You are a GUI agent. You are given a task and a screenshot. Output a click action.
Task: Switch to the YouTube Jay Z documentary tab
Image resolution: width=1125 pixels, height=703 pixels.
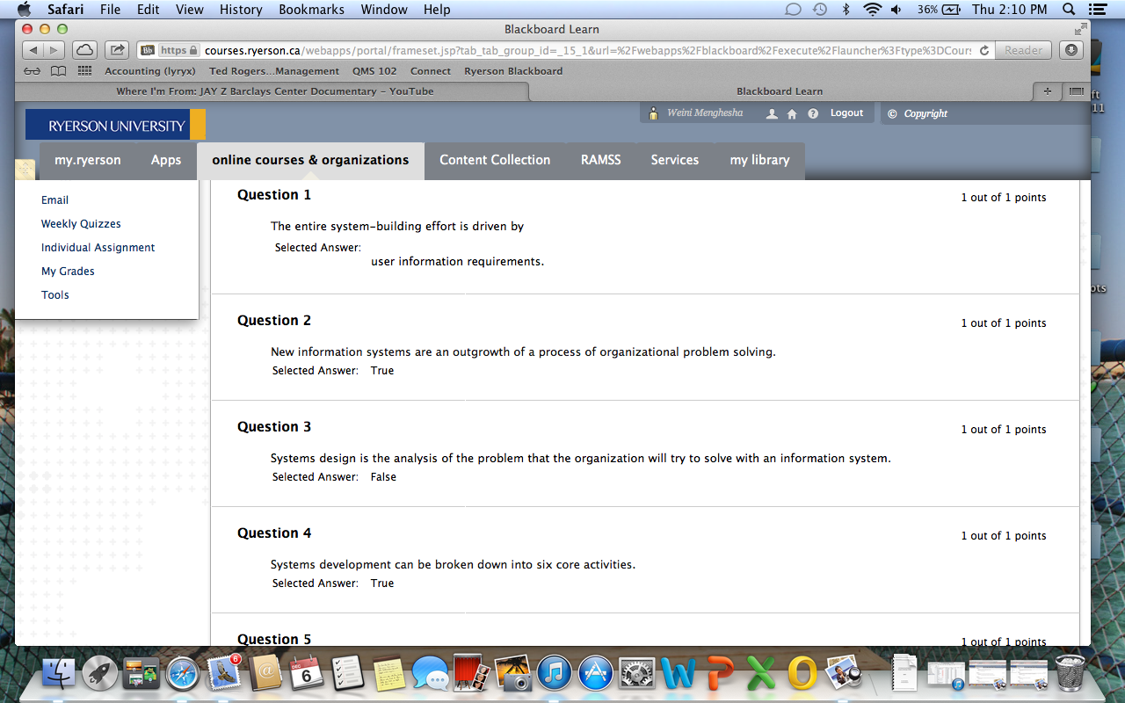tap(274, 91)
